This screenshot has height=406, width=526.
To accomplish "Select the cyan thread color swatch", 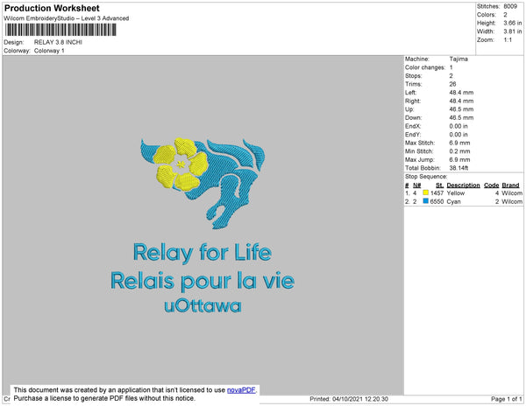I will tap(426, 201).
